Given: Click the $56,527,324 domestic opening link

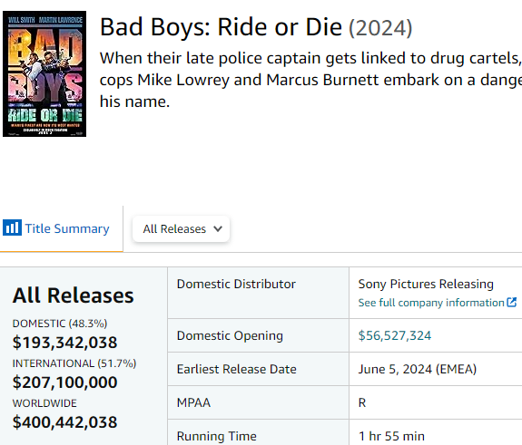Looking at the screenshot, I should 395,335.
